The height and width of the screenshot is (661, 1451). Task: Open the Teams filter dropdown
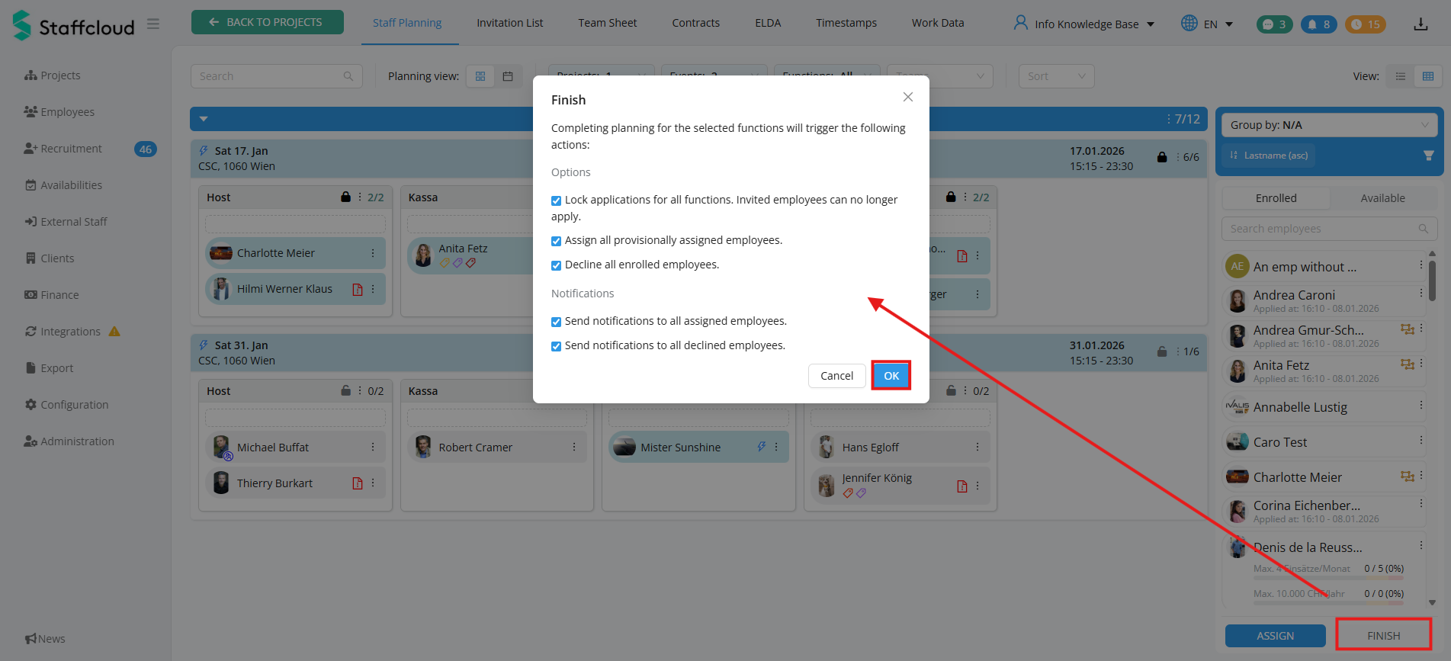coord(939,76)
